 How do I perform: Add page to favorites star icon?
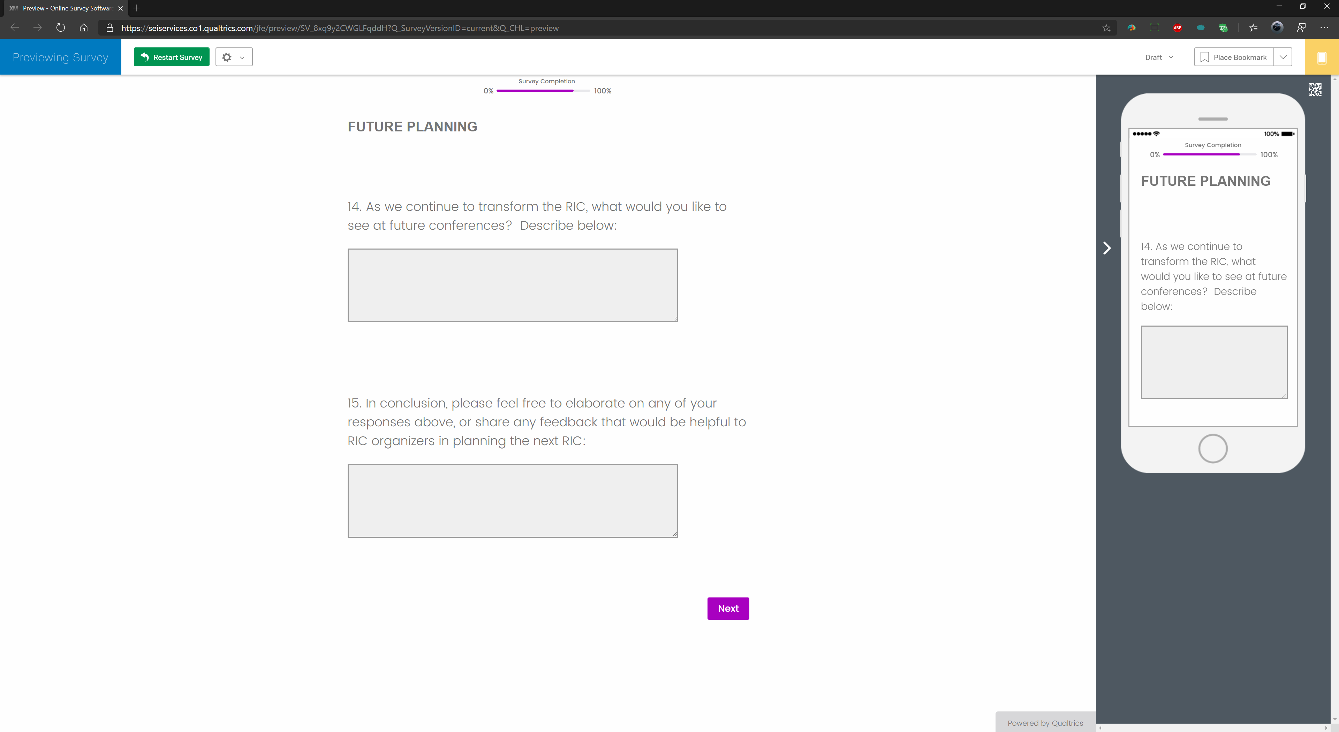[x=1106, y=28]
